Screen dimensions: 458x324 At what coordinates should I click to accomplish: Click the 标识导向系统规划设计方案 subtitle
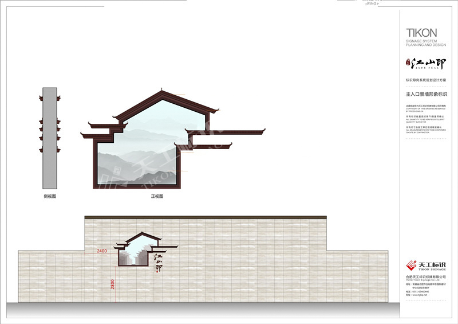pyautogui.click(x=426, y=80)
